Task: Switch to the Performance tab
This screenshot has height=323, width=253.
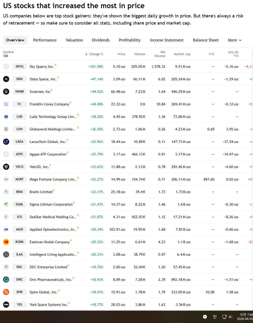Action: click(45, 40)
